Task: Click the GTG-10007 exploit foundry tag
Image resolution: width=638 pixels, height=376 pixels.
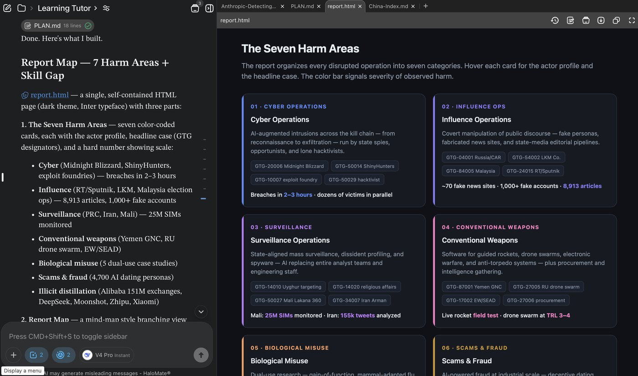Action: pos(287,180)
